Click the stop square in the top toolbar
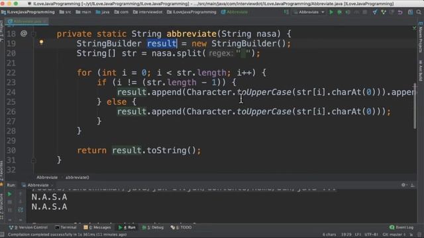The width and height of the screenshot is (424, 238). 365,12
